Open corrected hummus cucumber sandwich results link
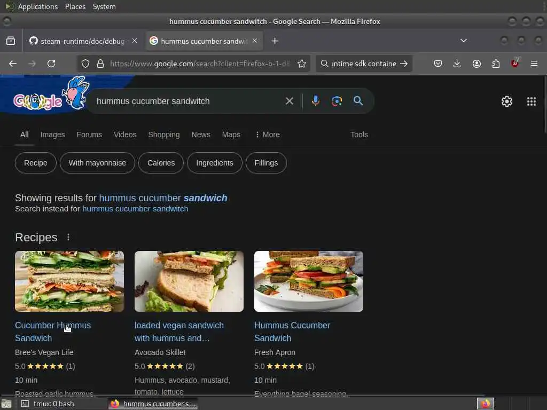547x410 pixels. click(x=163, y=198)
